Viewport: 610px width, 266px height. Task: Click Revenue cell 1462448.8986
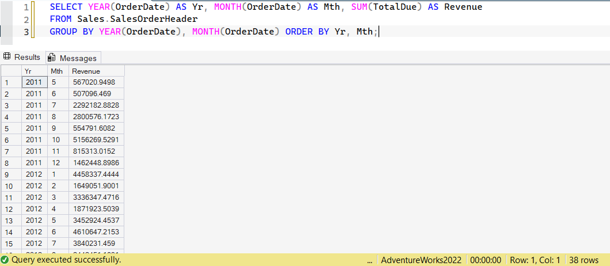point(97,163)
